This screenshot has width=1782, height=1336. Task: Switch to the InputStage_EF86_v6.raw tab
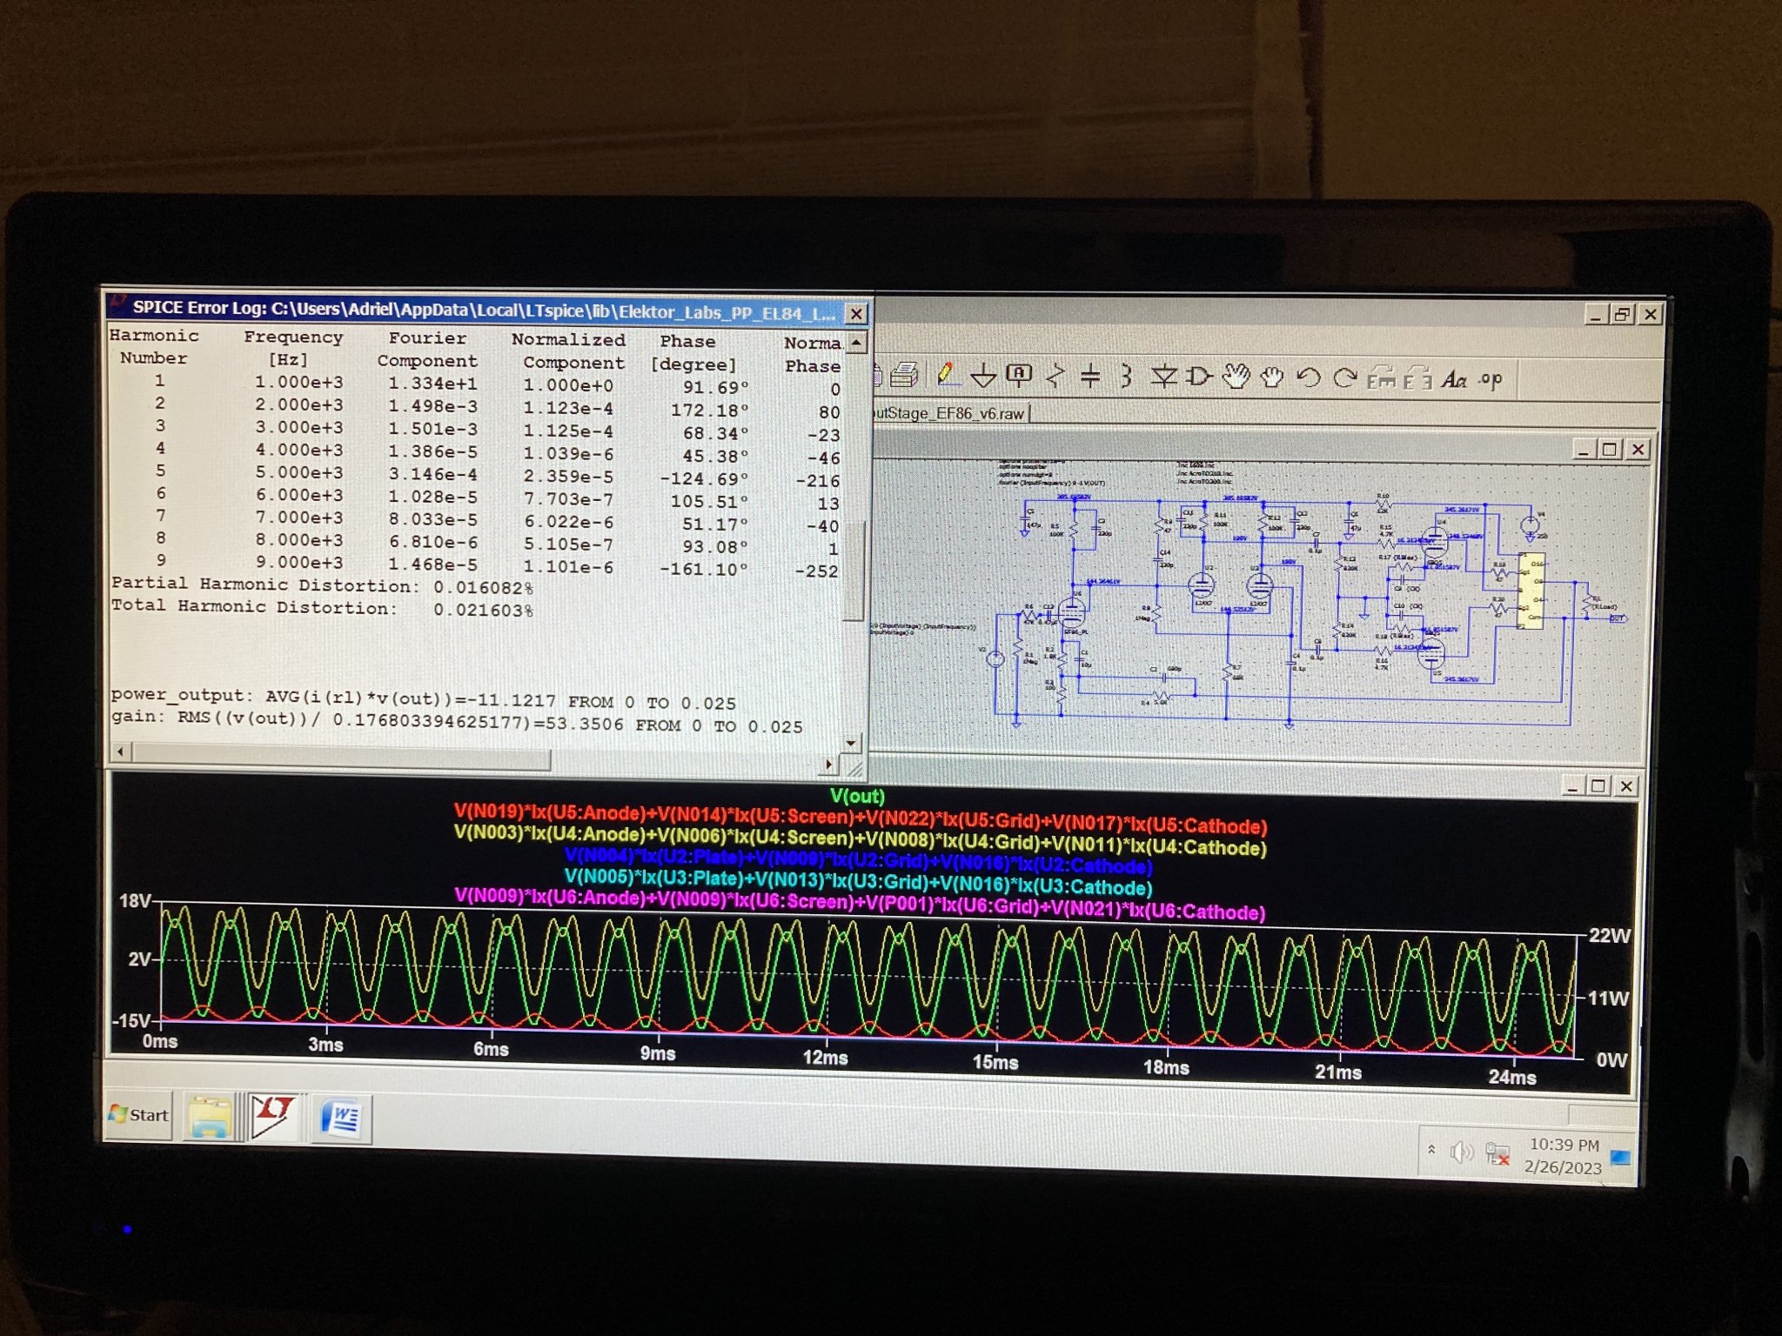(950, 413)
